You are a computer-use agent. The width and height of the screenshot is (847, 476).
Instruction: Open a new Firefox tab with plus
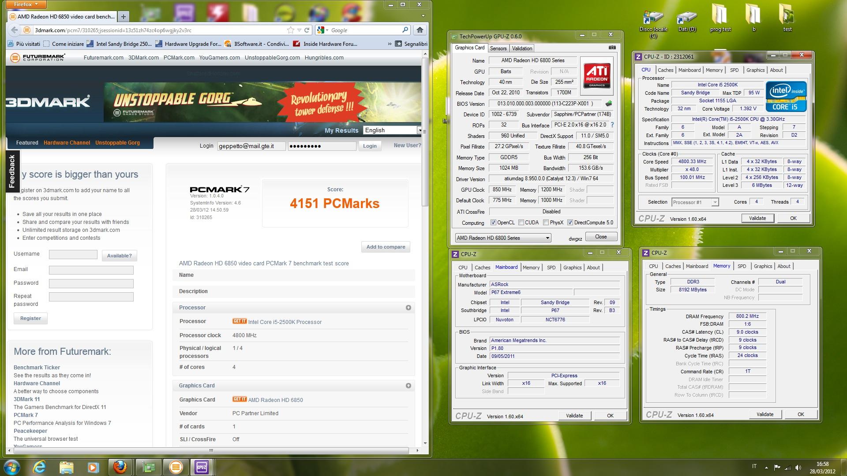tap(124, 17)
